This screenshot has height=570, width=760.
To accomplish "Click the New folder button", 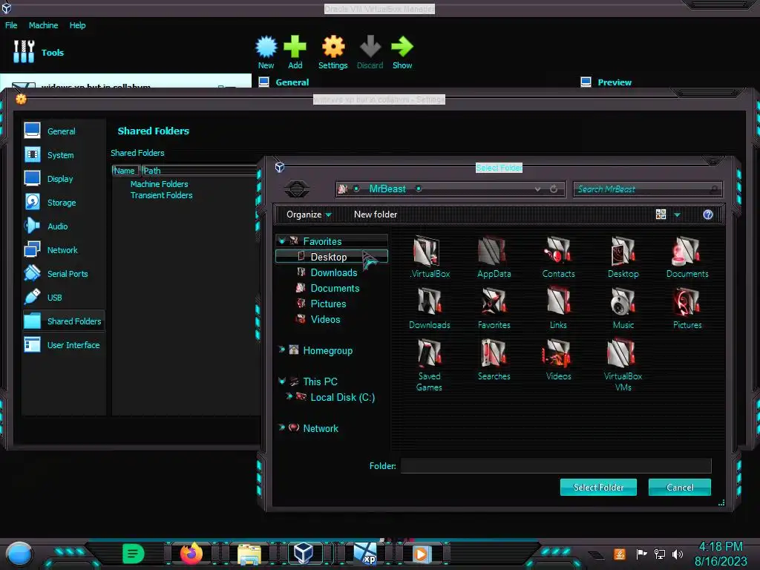I will pos(375,214).
